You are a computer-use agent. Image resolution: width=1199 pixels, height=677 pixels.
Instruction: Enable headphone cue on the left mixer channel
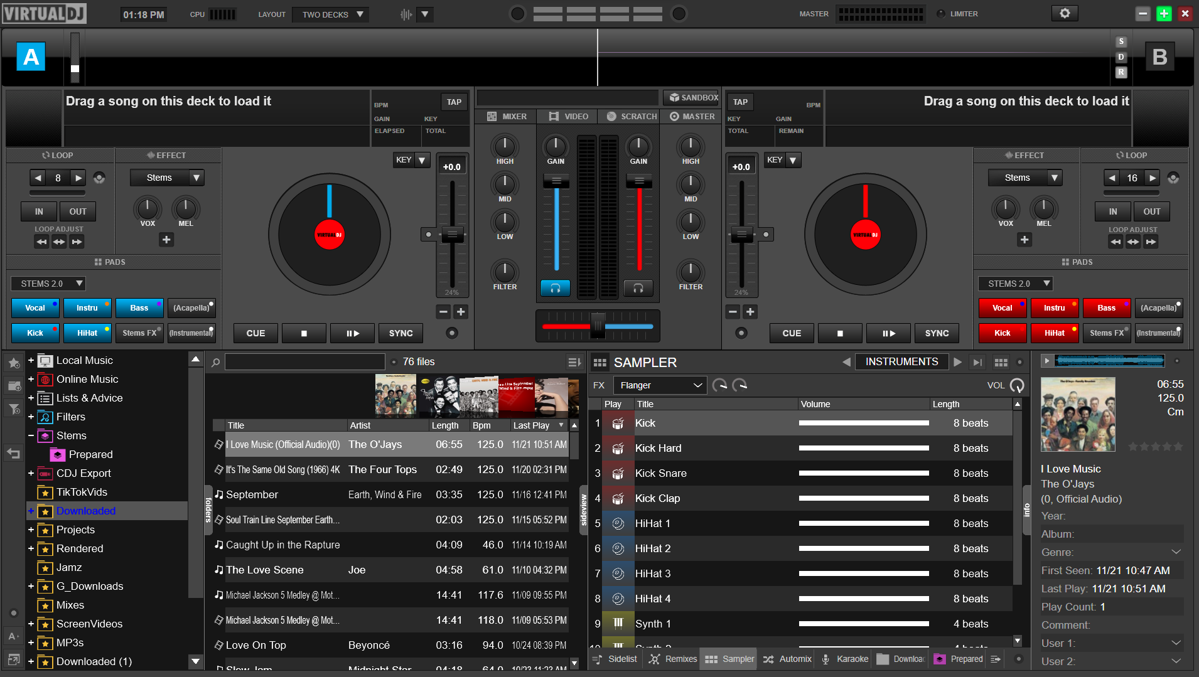pos(555,288)
